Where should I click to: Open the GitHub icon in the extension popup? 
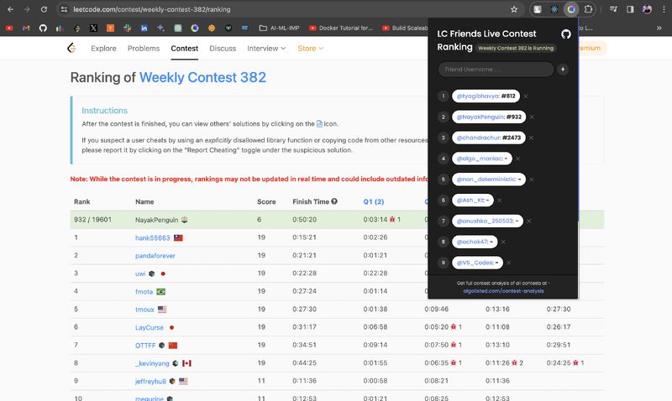(x=565, y=34)
